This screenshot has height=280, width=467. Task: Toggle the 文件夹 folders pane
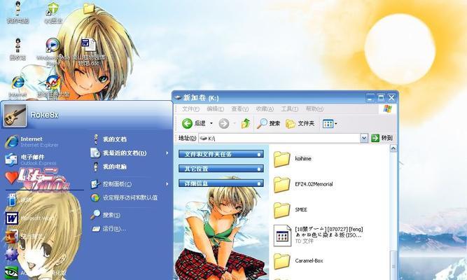coord(300,123)
